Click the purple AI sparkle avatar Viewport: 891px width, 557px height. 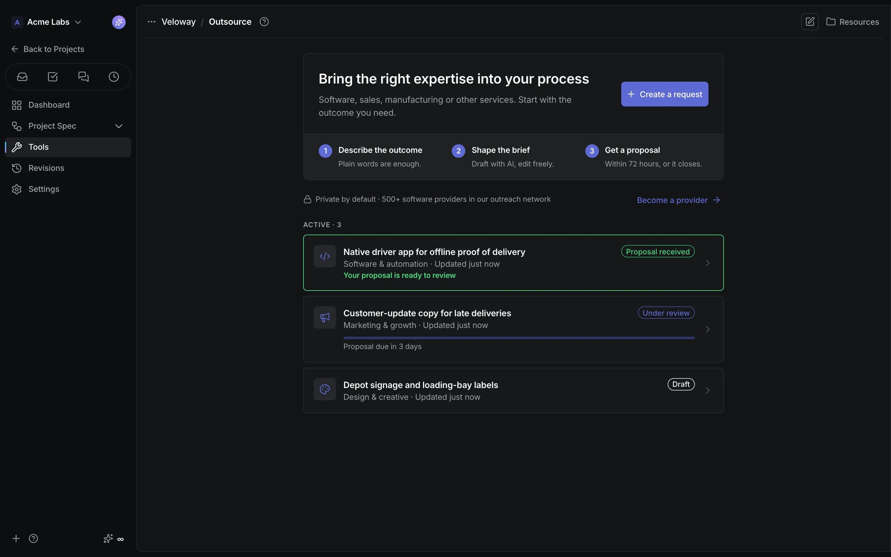click(x=118, y=22)
